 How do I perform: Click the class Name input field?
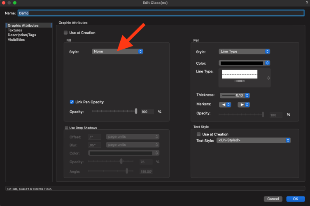click(161, 13)
